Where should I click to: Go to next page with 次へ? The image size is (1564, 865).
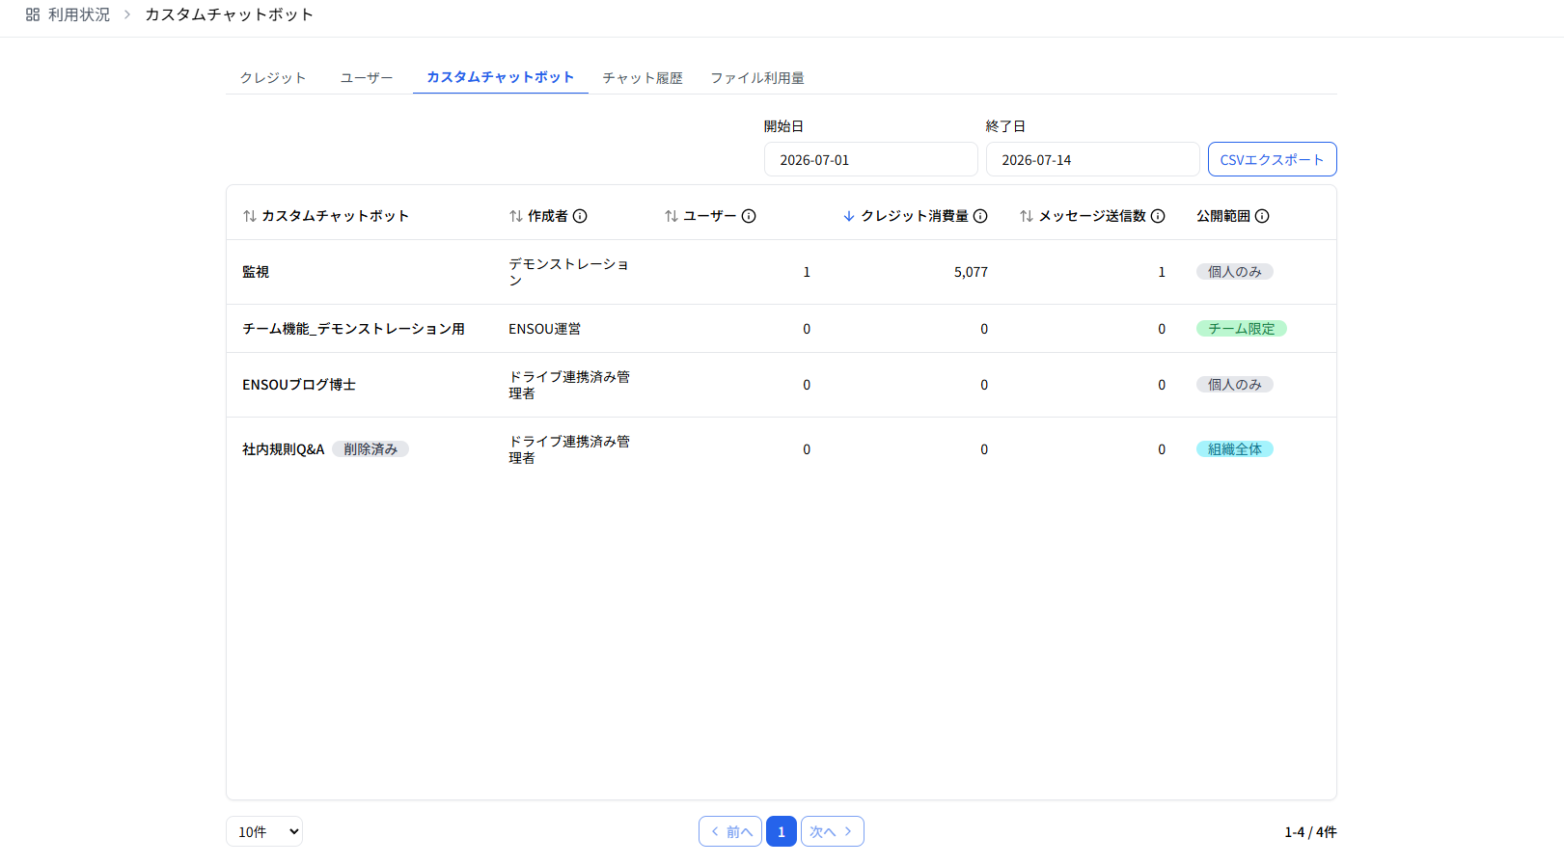833,831
